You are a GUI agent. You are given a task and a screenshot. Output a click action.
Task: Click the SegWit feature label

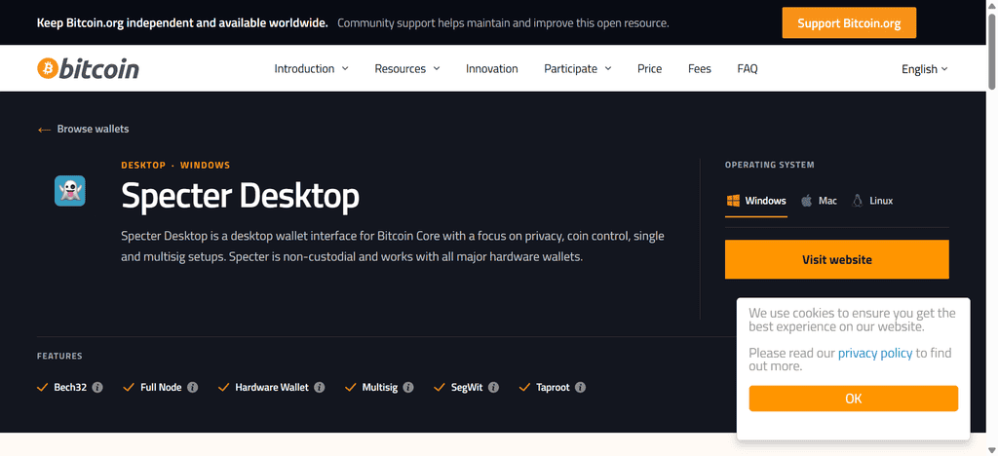(x=467, y=388)
